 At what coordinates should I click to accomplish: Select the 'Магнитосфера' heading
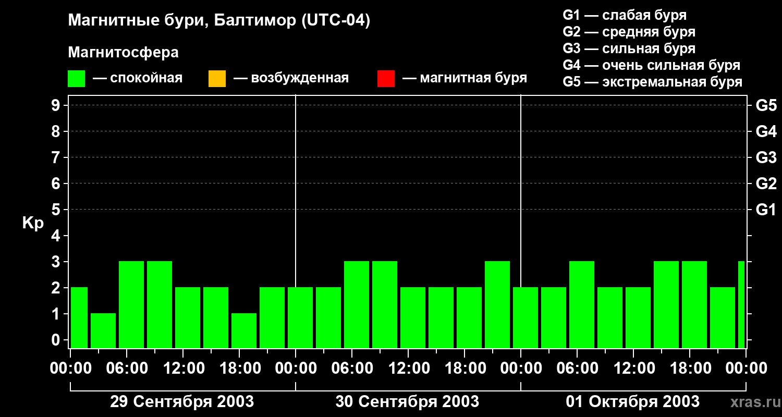[123, 53]
